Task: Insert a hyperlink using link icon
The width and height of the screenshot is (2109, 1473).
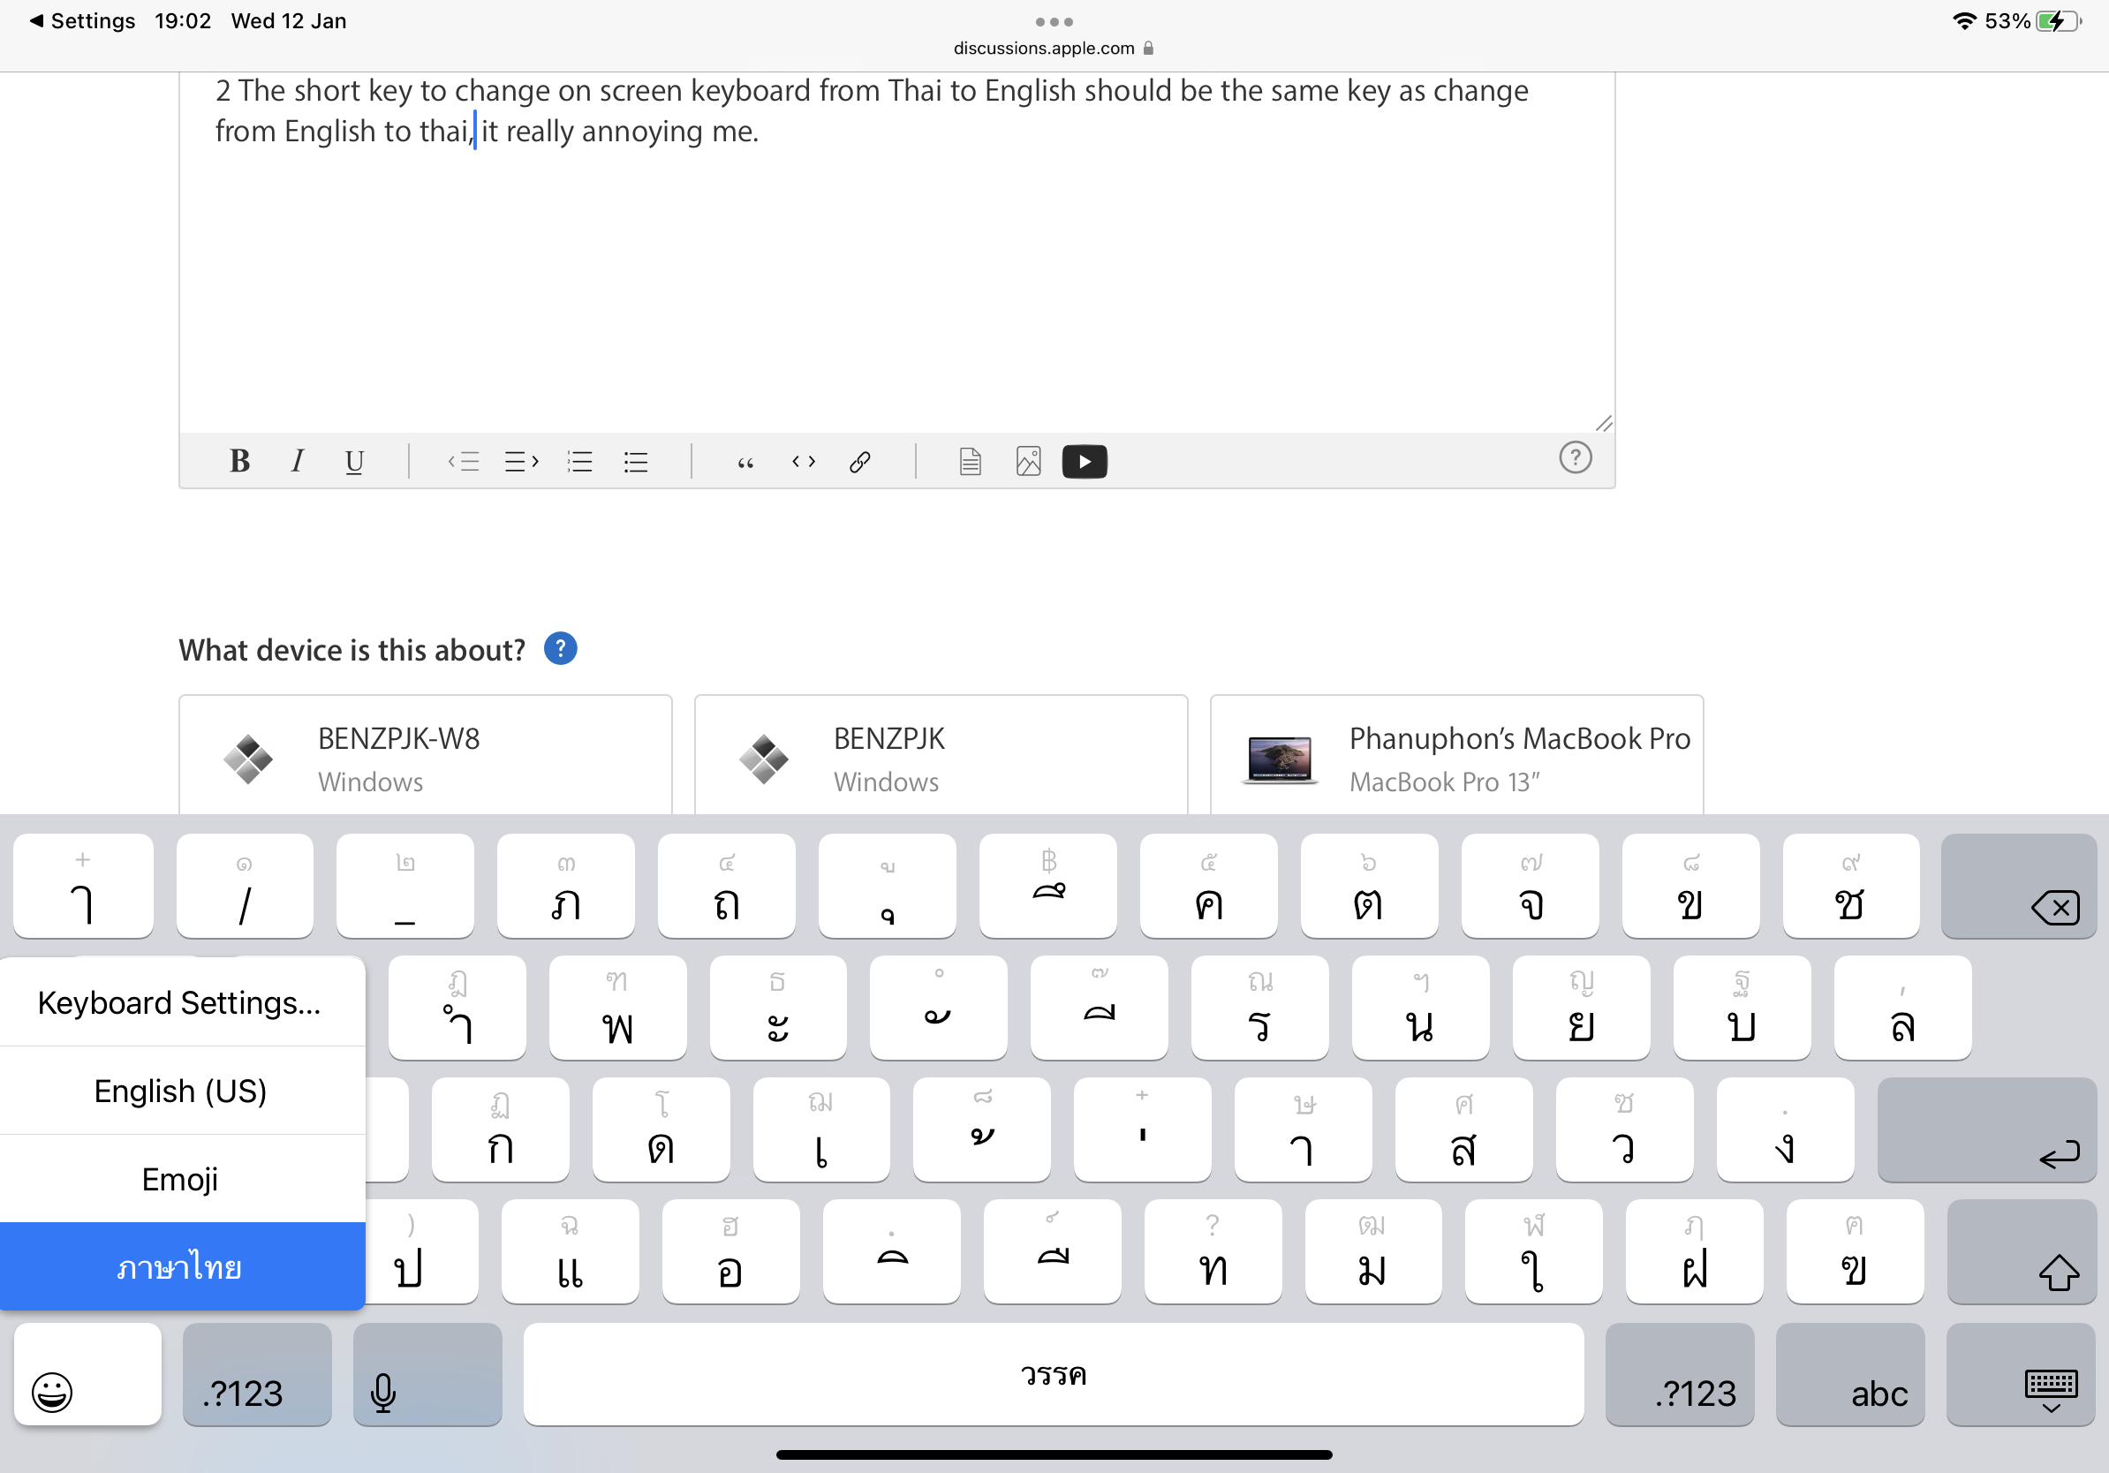Action: click(860, 461)
